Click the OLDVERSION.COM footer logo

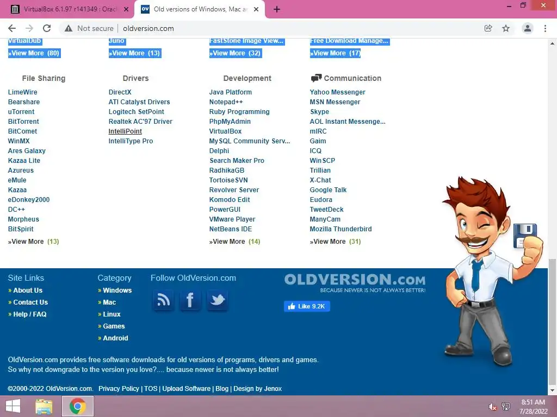click(355, 282)
